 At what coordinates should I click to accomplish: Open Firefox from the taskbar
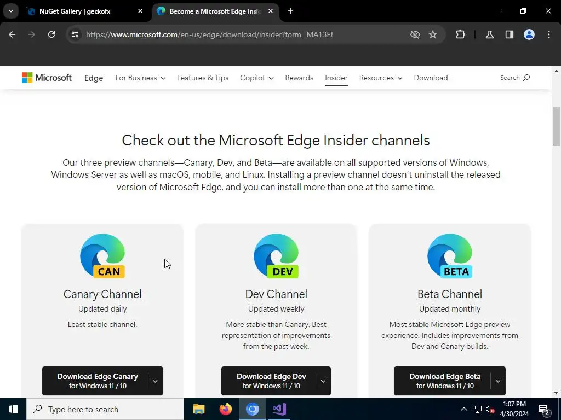pyautogui.click(x=225, y=409)
